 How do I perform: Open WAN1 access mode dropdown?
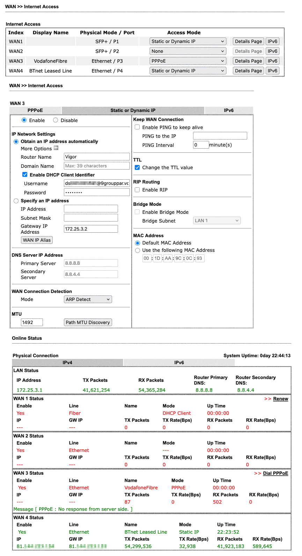tap(188, 41)
